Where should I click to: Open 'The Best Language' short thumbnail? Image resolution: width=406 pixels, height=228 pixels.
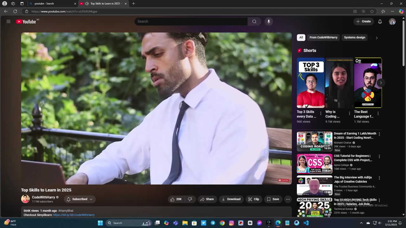point(368,83)
